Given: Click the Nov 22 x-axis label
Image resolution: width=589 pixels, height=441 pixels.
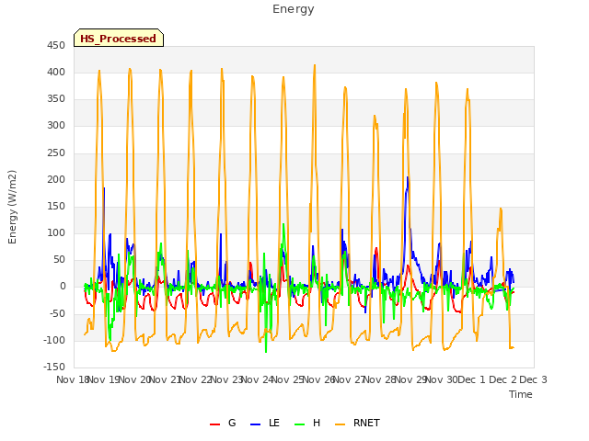Looking at the screenshot, I should point(196,379).
